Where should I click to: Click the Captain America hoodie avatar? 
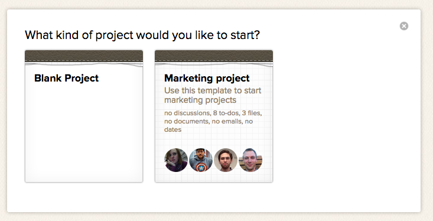201,160
